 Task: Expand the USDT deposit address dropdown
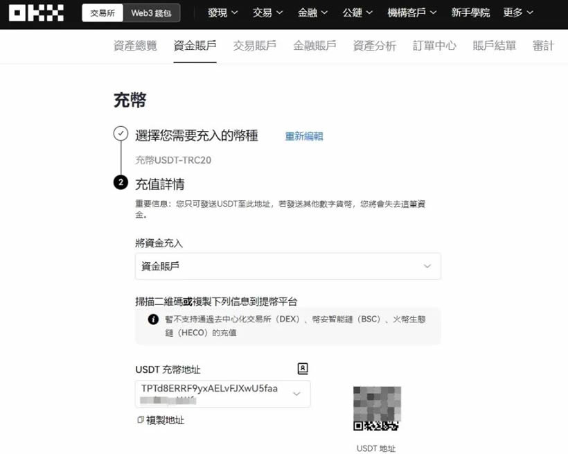[297, 394]
